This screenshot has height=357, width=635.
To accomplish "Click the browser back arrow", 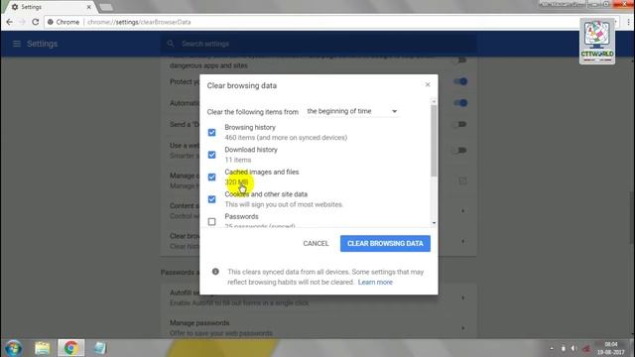I will [9, 22].
